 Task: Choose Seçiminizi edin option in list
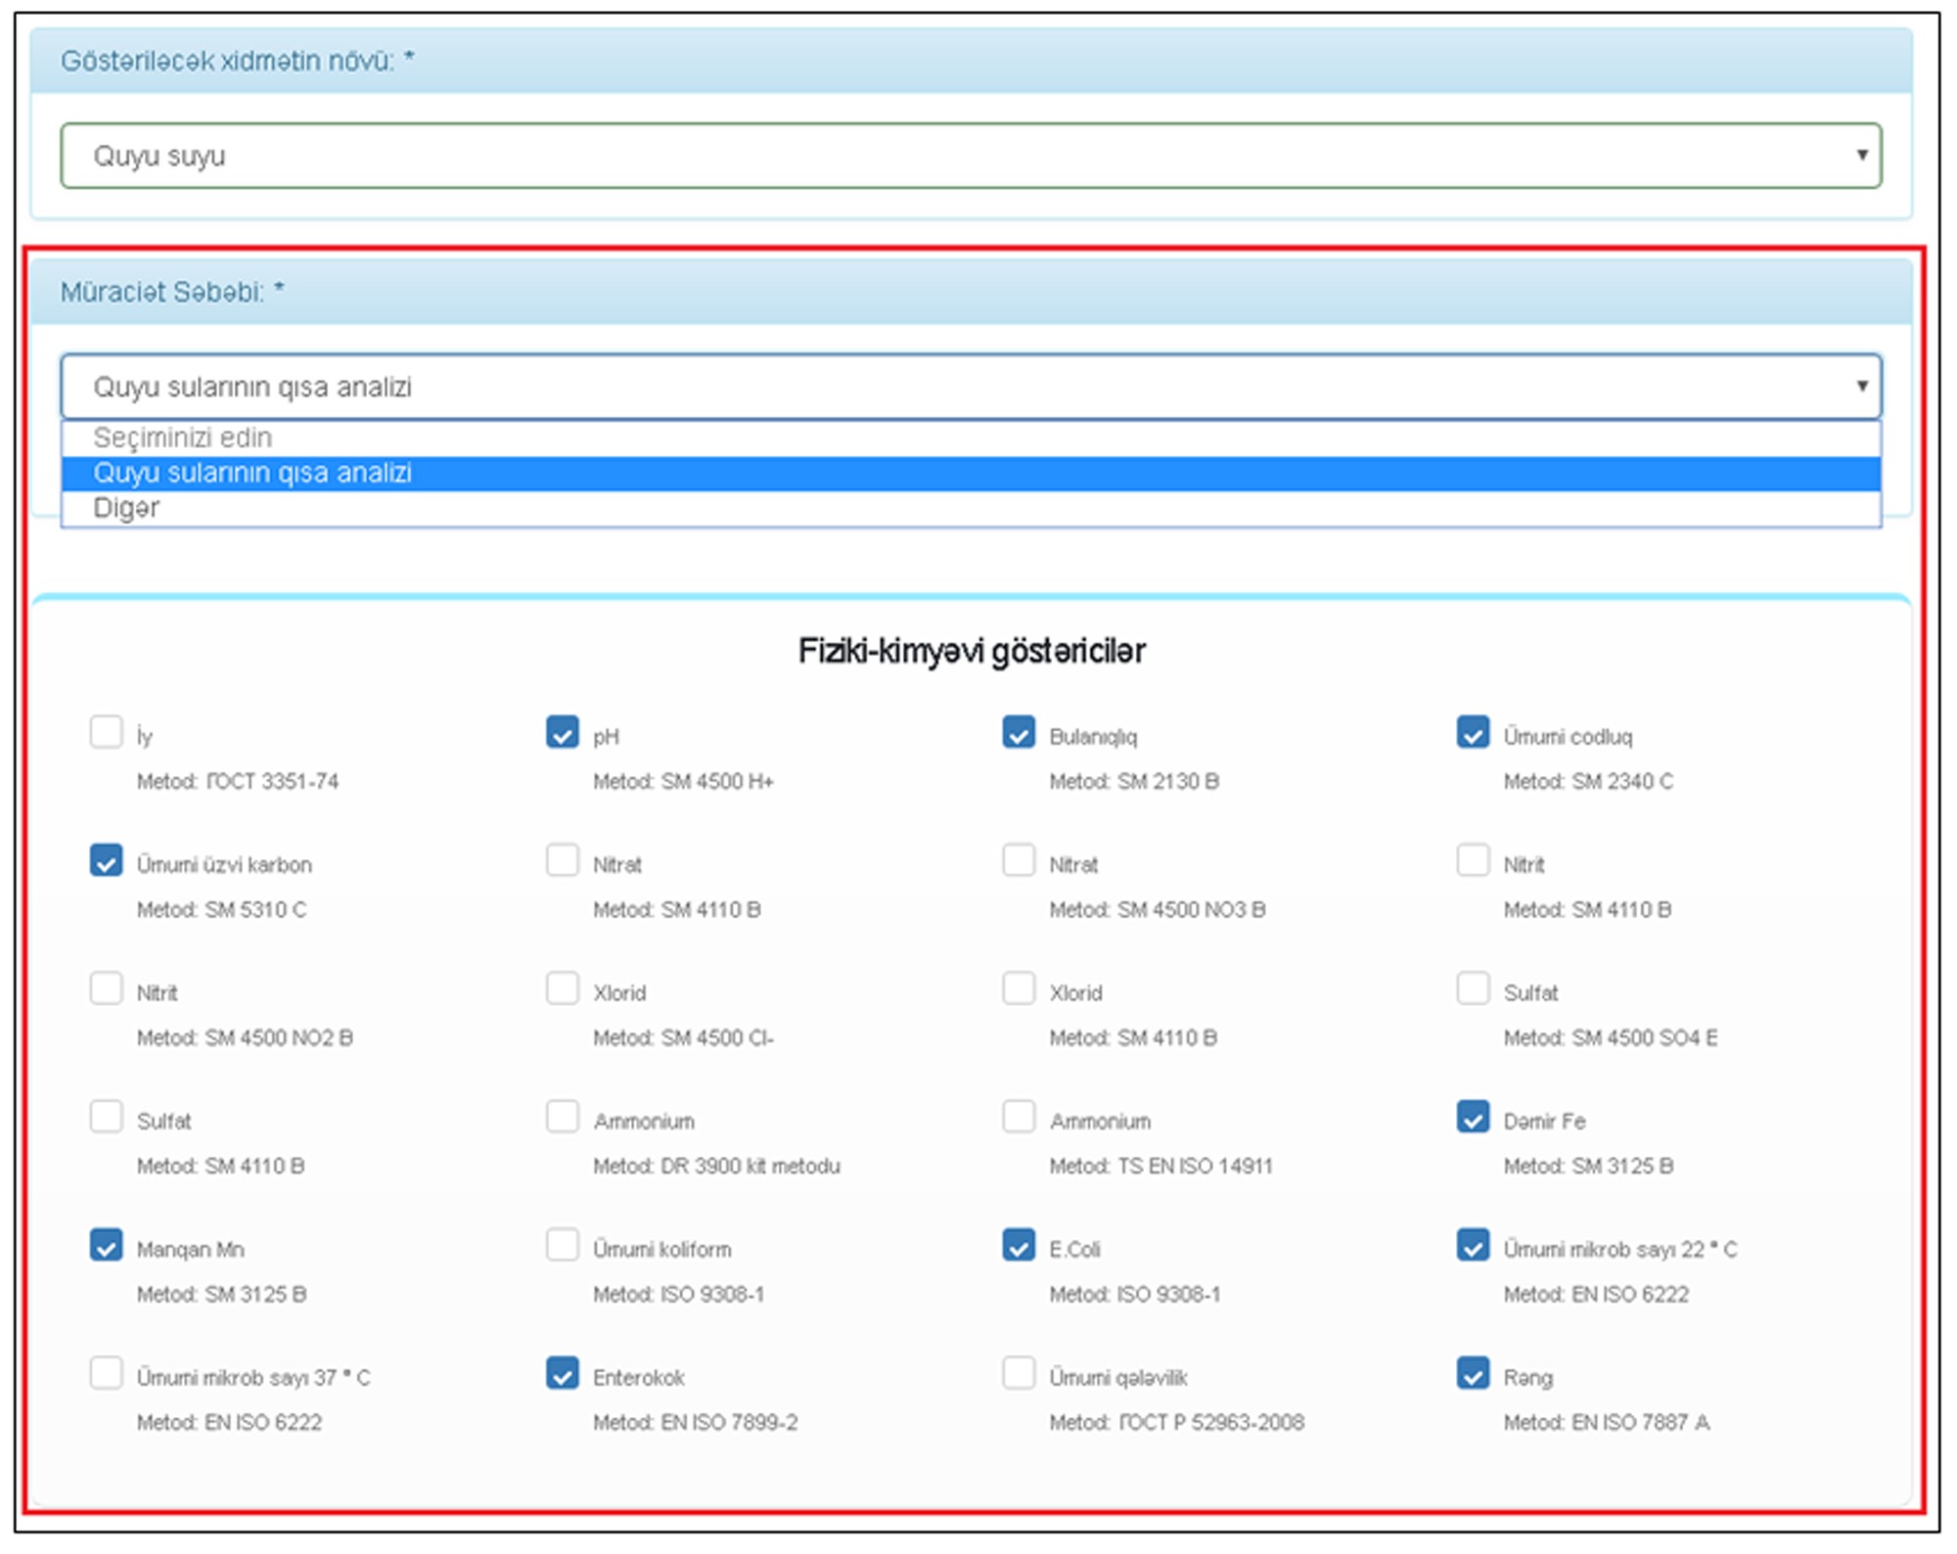click(x=183, y=438)
